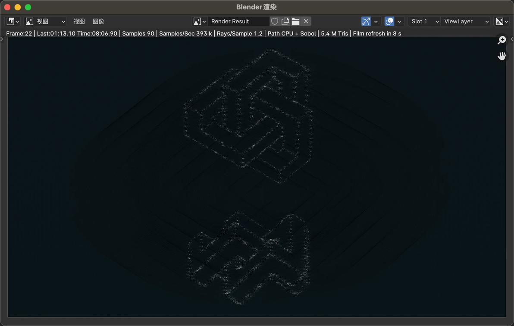Click 'Last:01:13.10 Time:08:06.90' status text

coord(77,34)
